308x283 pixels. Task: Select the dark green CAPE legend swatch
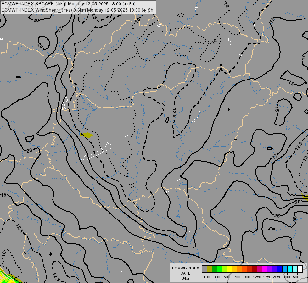pyautogui.click(x=214, y=269)
